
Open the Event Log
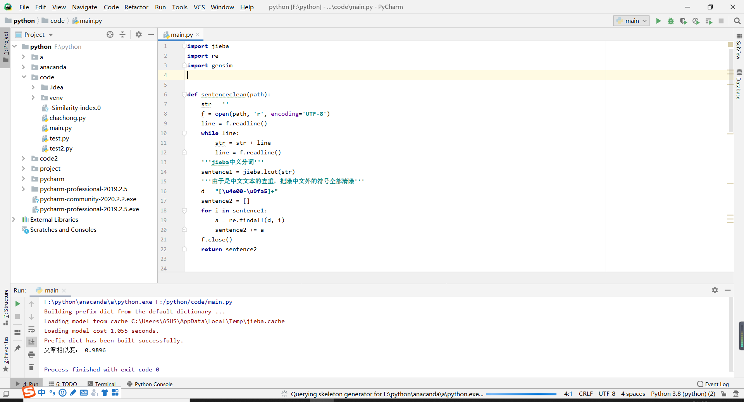[713, 384]
